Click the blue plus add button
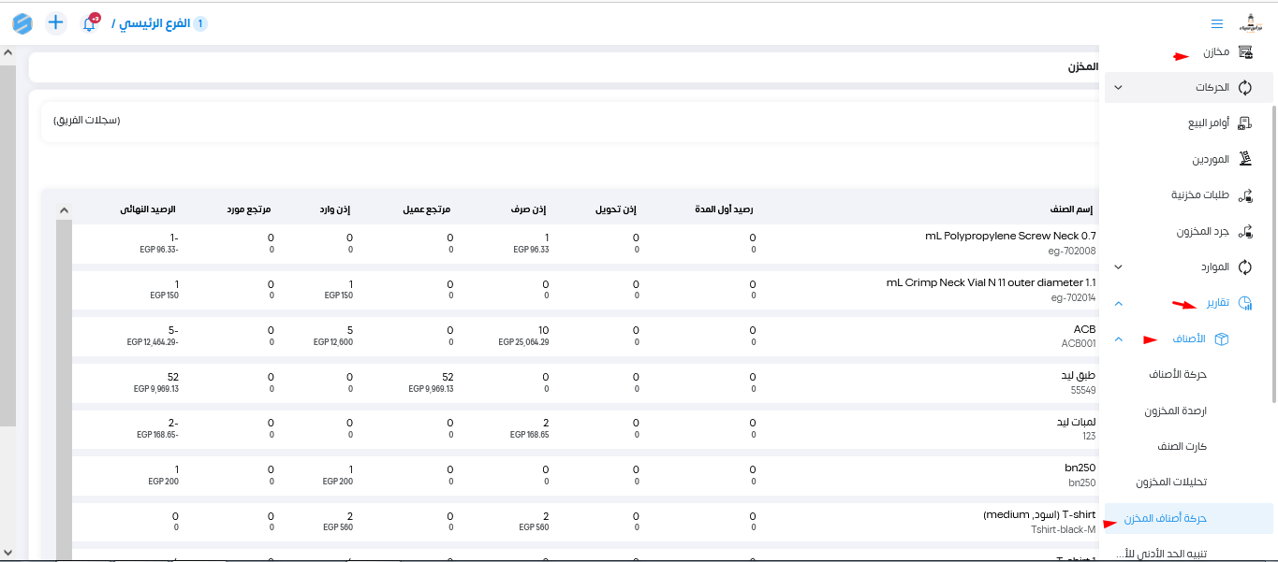The height and width of the screenshot is (562, 1278). pos(56,22)
